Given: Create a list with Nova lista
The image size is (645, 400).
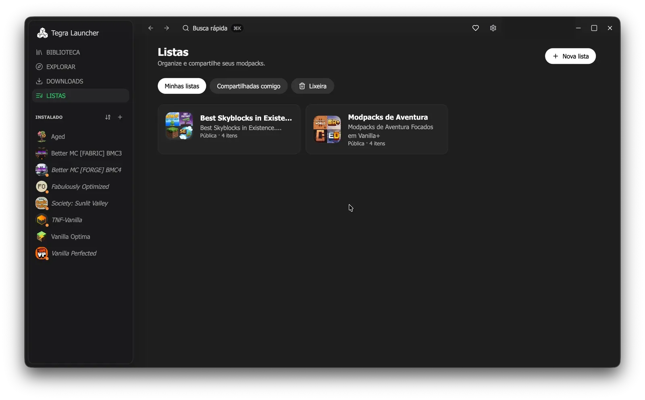Looking at the screenshot, I should (570, 56).
